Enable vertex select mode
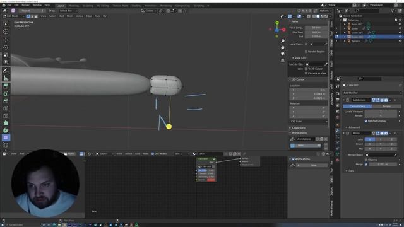404x227 pixels. click(x=28, y=16)
